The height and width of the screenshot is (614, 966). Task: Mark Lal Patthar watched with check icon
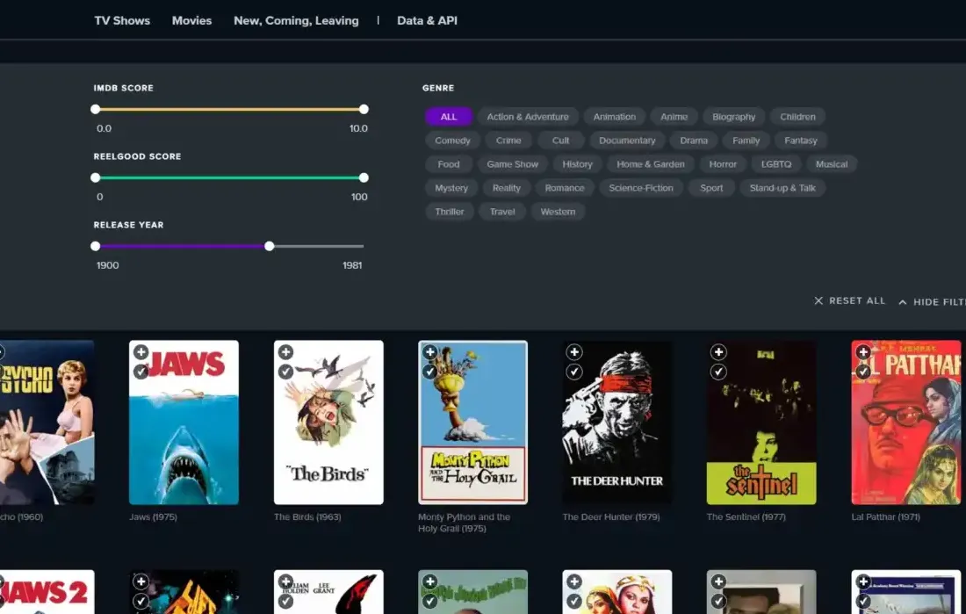point(862,372)
